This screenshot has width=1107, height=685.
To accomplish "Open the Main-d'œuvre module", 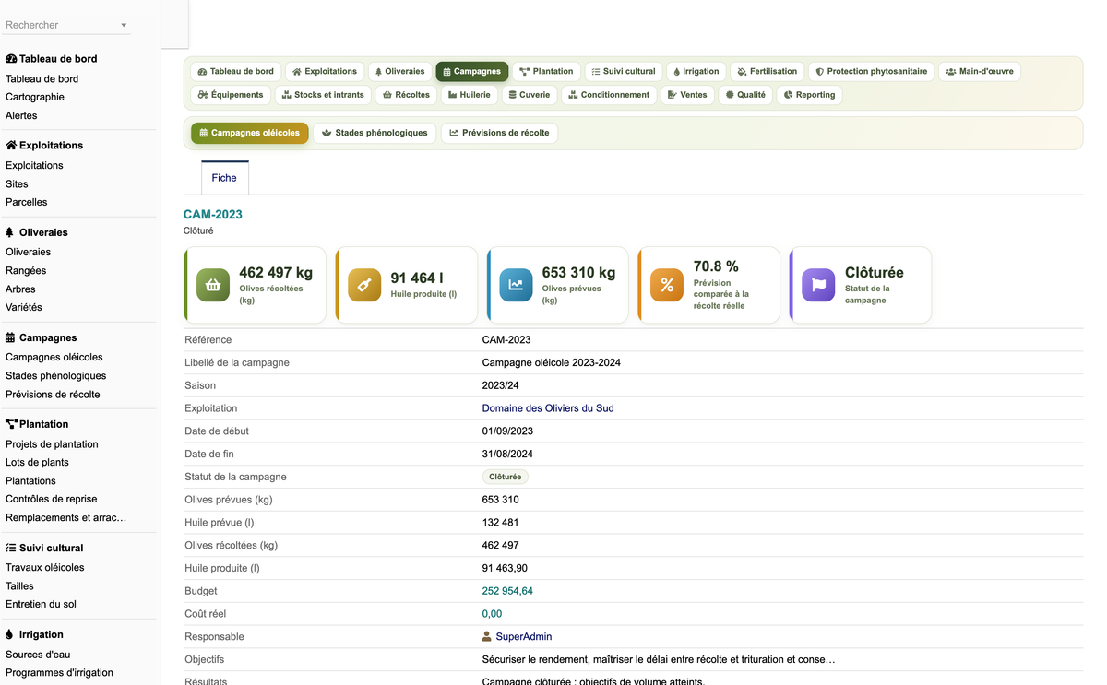I will point(980,71).
